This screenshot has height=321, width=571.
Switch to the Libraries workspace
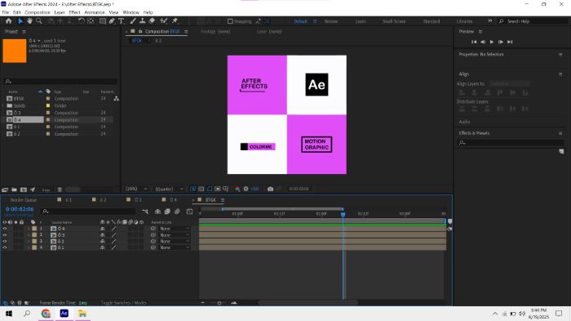point(464,21)
